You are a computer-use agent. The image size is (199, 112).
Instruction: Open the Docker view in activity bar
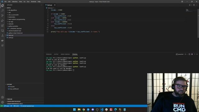coord(2,40)
